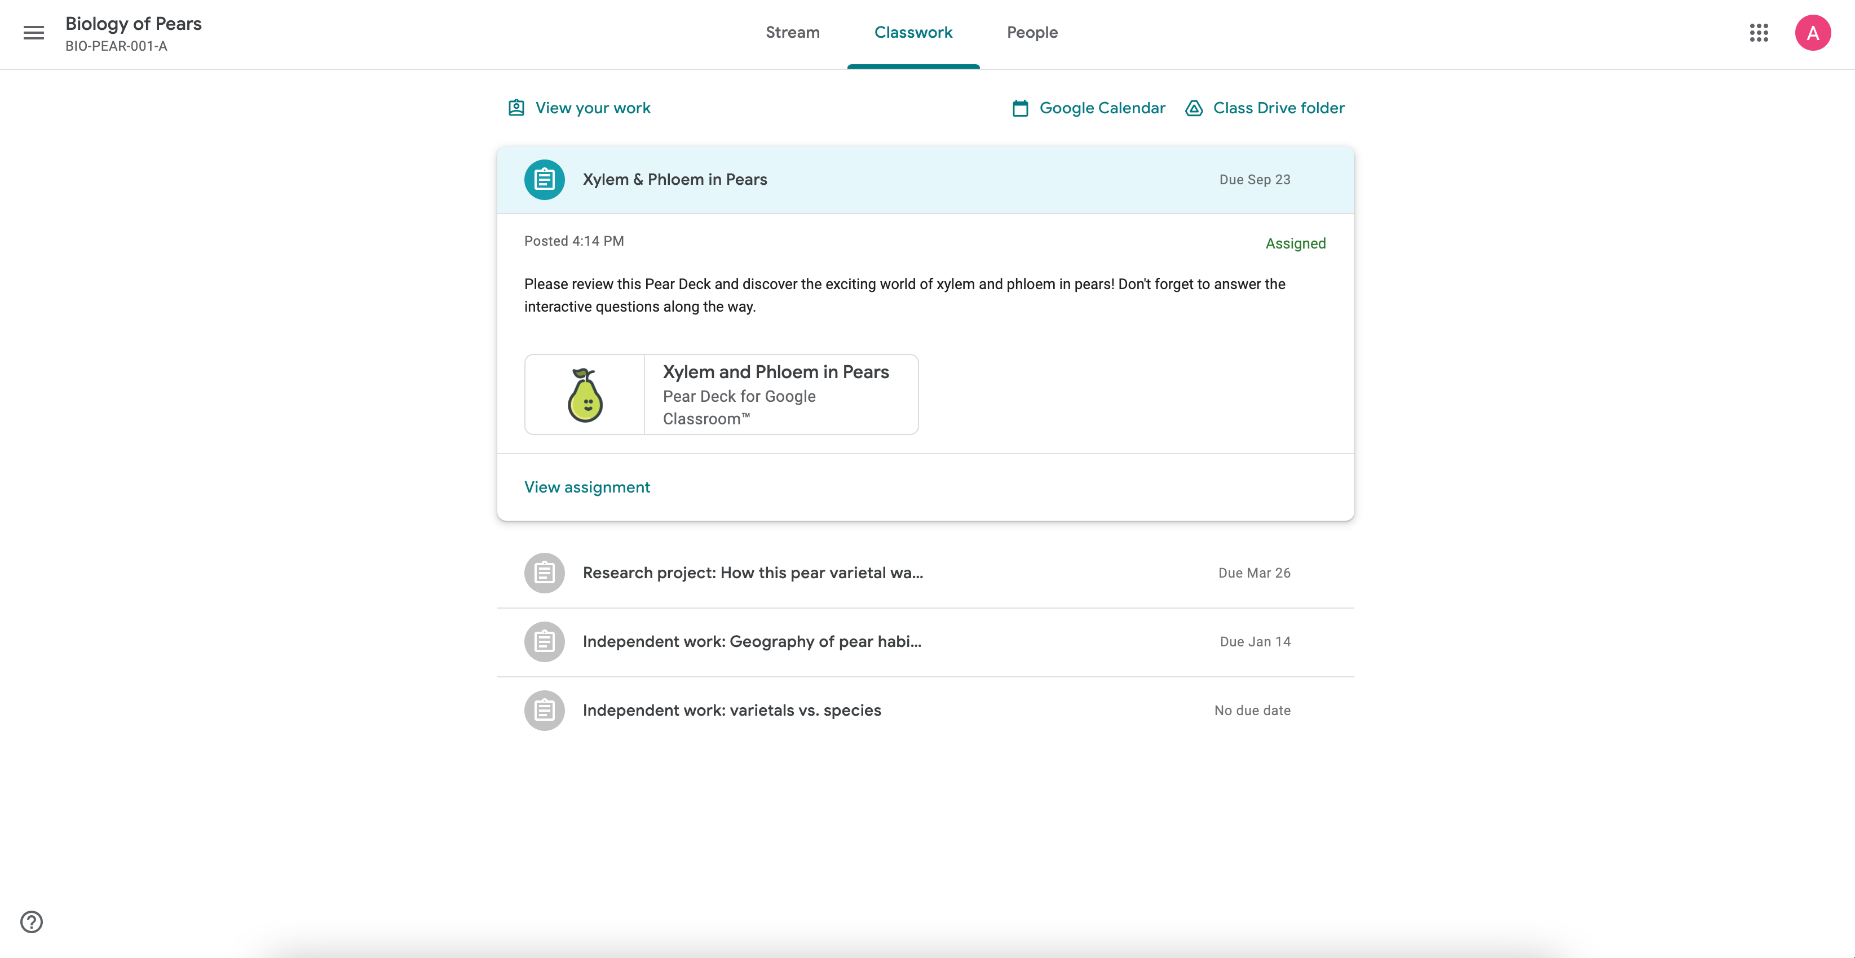Image resolution: width=1855 pixels, height=958 pixels.
Task: Switch to the Stream tab
Action: click(792, 32)
